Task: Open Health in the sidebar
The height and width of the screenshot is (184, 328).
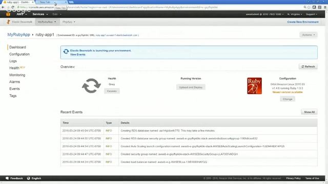Action: [x=14, y=68]
